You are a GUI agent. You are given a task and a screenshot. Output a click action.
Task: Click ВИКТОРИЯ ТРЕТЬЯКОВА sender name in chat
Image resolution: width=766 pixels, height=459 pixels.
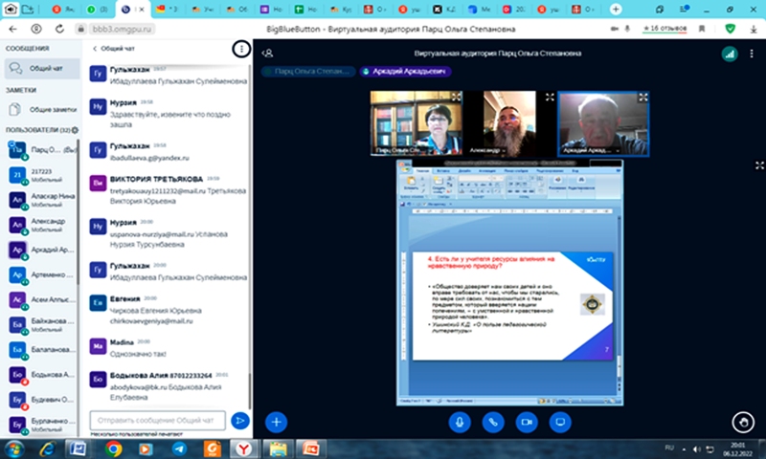coord(156,179)
